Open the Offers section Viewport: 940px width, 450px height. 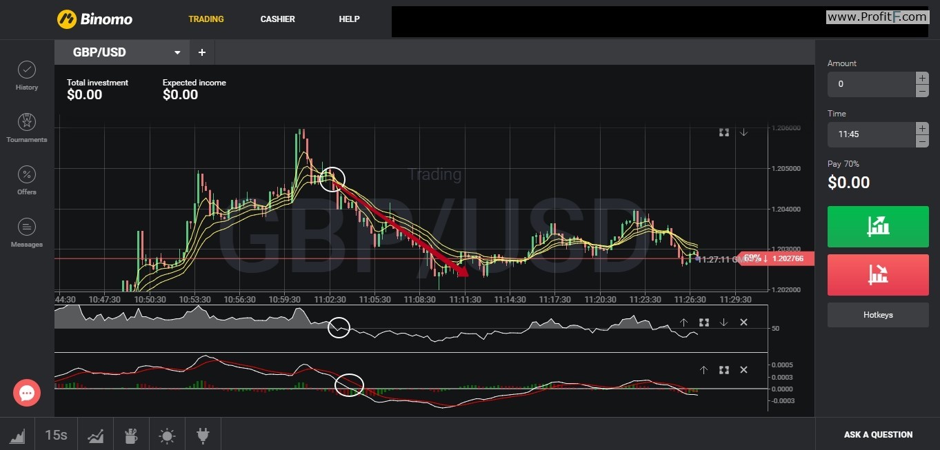coord(27,180)
